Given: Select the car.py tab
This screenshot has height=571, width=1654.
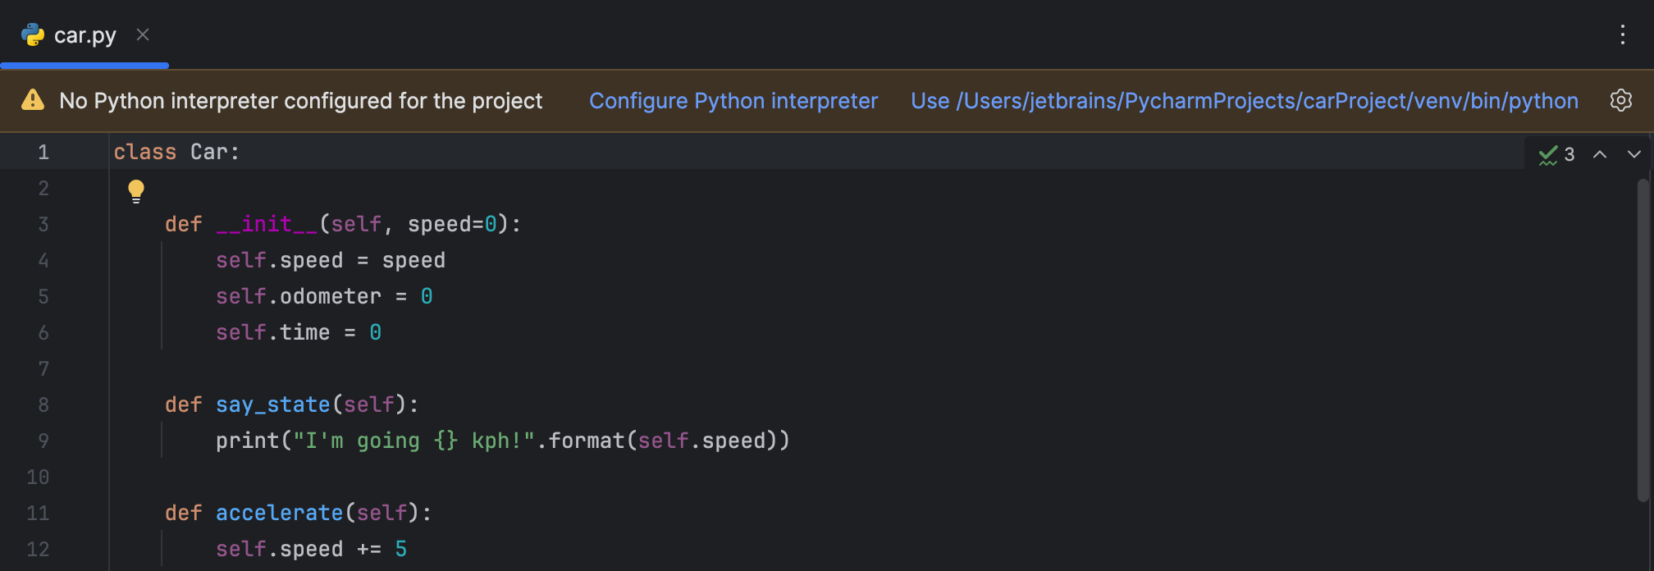Looking at the screenshot, I should (x=85, y=35).
